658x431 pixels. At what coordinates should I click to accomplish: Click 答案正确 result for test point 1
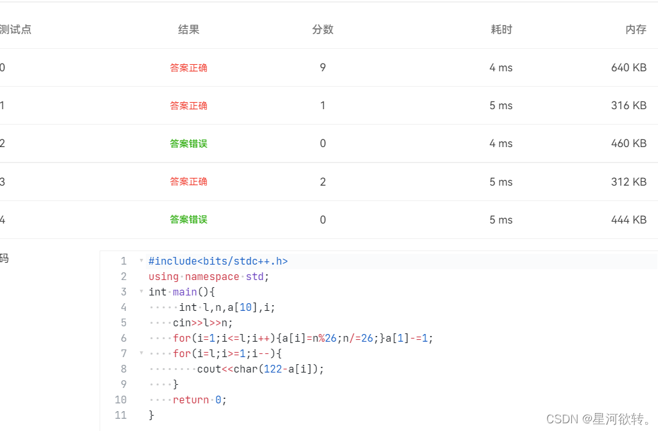[188, 105]
